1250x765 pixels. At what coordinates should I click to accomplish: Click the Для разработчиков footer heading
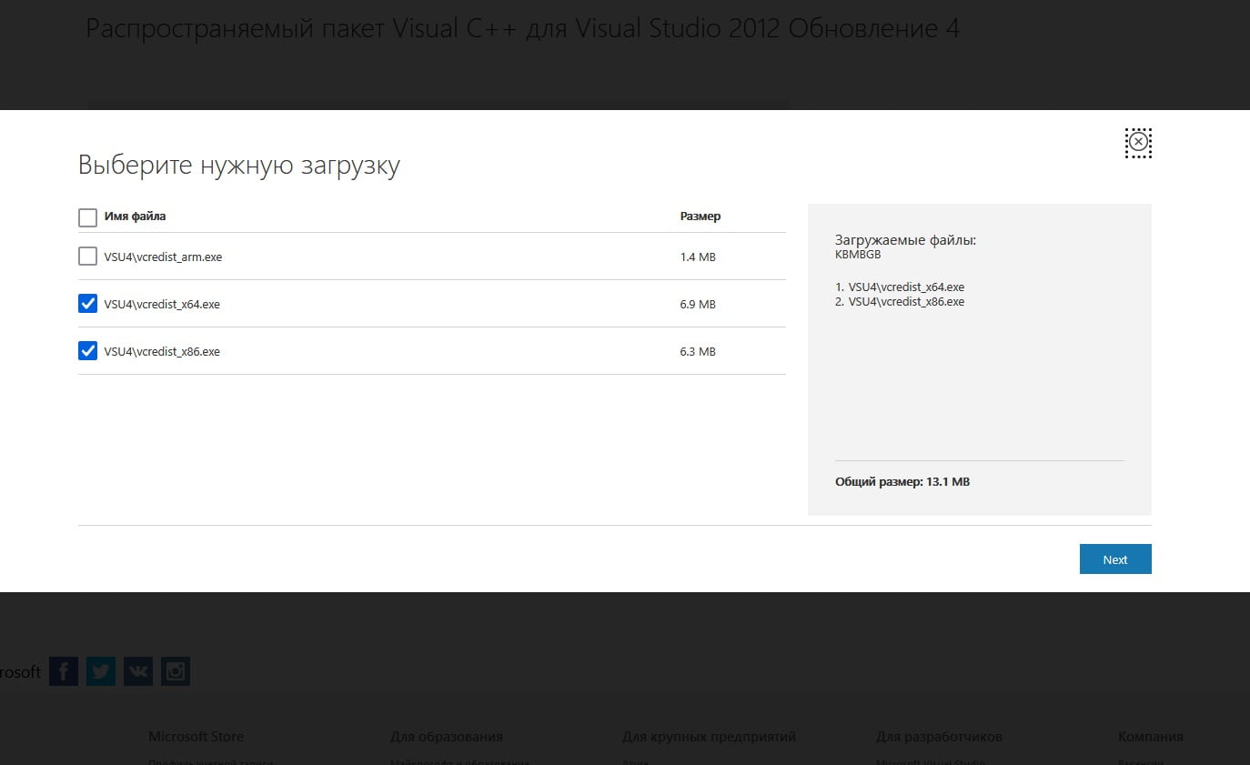click(x=939, y=737)
